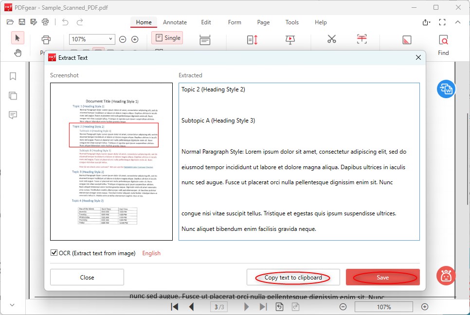Click the OCR text recognition icon

362,39
